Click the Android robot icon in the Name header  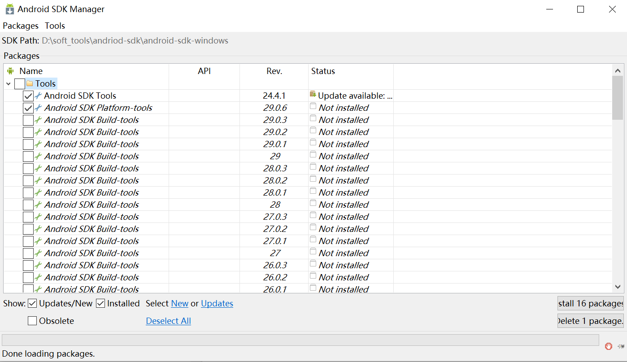10,70
